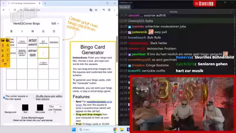Click the highlighted empty bingo cell
236x133 pixels.
43,53
